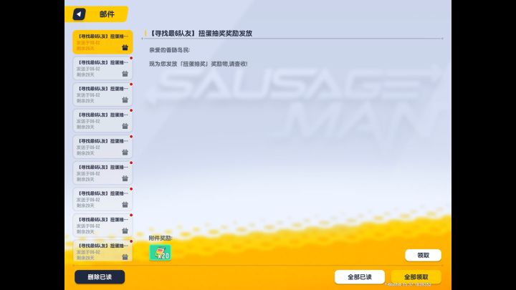The height and width of the screenshot is (290, 516).
Task: Tap the x20 attachment reward item
Action: pyautogui.click(x=161, y=253)
